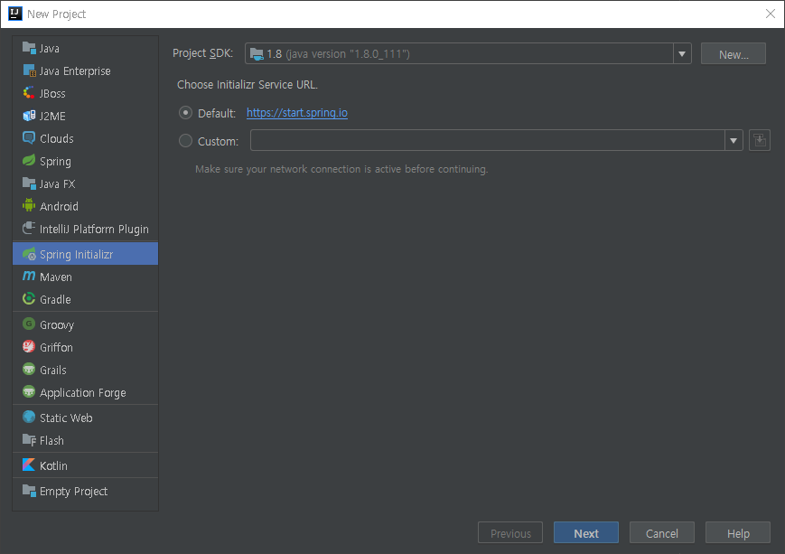The image size is (785, 554).
Task: Open the Custom URL dropdown arrow
Action: (x=734, y=140)
